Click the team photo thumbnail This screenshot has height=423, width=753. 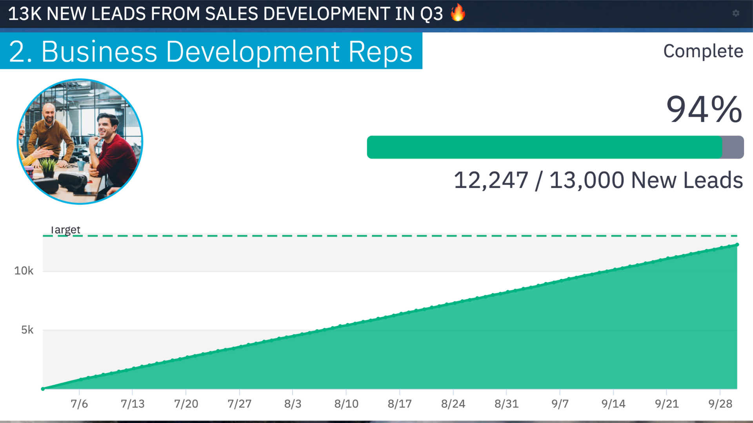click(x=80, y=141)
